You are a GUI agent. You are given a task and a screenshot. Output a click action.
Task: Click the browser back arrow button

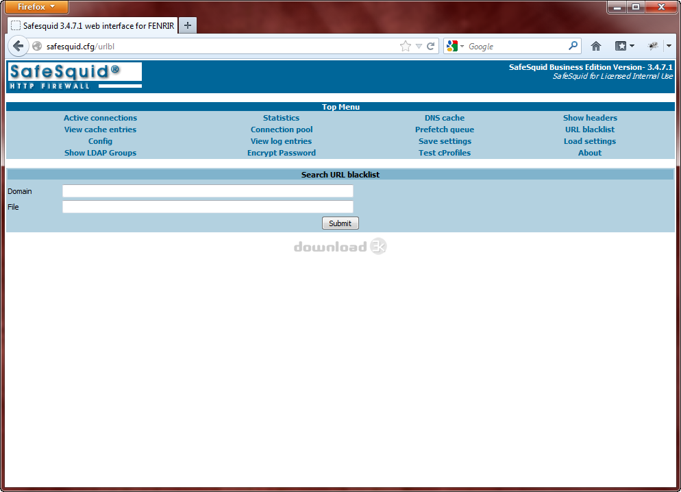click(x=18, y=46)
